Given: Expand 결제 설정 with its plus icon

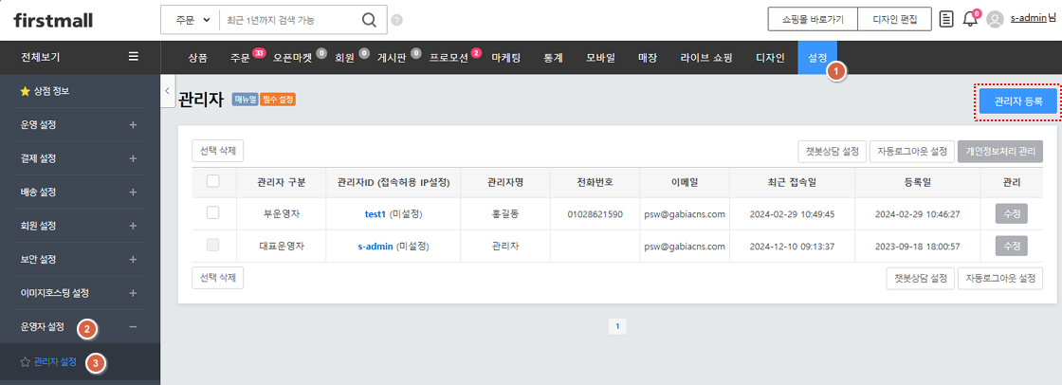Looking at the screenshot, I should [x=133, y=158].
